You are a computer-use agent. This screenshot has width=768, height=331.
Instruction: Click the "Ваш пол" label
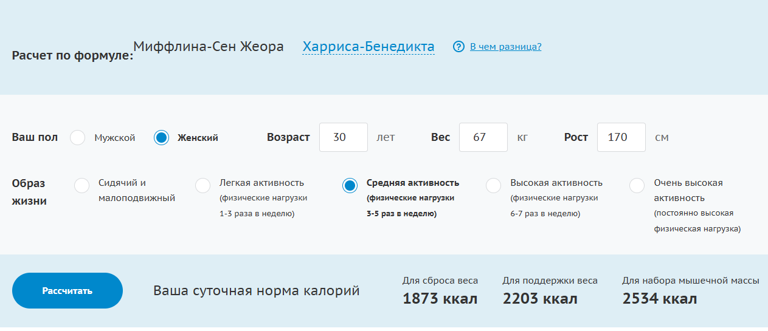tap(35, 137)
